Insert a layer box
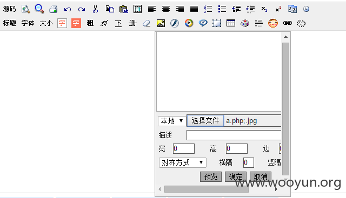 click(217, 23)
